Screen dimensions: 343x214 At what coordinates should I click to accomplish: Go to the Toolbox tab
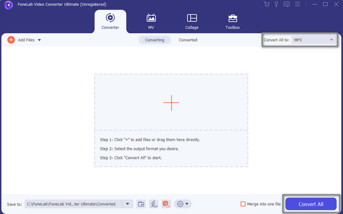233,22
